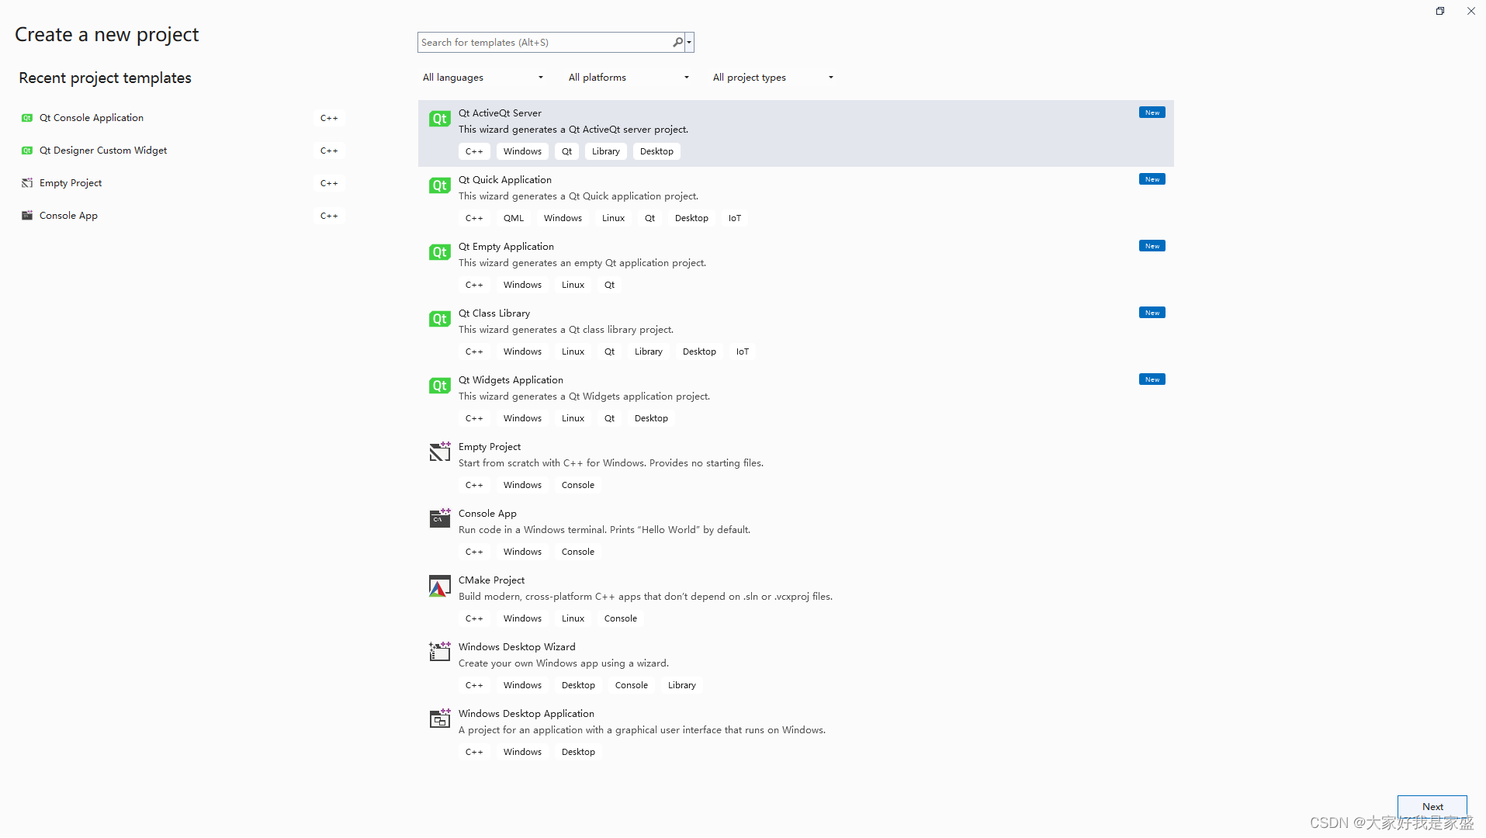The width and height of the screenshot is (1486, 838).
Task: Click the Empty Project icon in template list
Action: coord(439,452)
